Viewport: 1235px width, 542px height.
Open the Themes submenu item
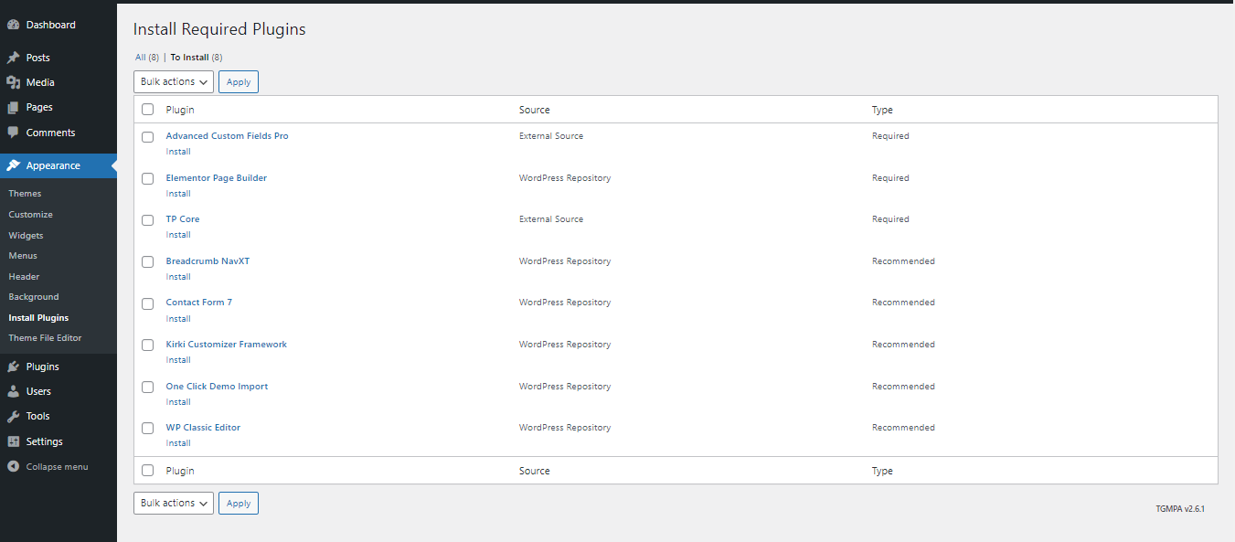click(25, 194)
